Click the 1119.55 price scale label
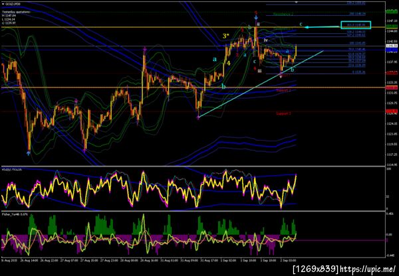This screenshot has width=399, height=276. click(x=392, y=144)
